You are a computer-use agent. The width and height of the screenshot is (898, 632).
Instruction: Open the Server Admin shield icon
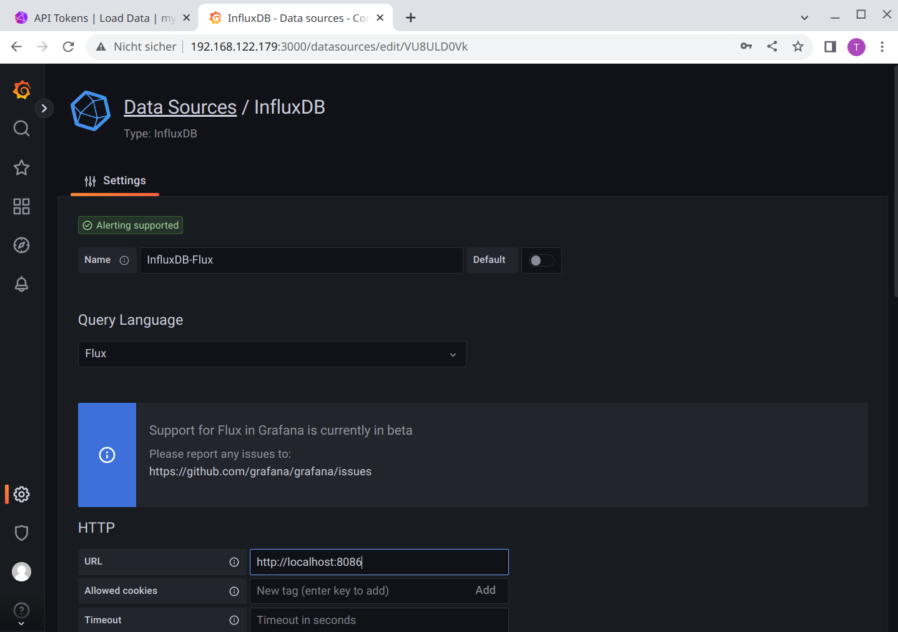point(22,533)
